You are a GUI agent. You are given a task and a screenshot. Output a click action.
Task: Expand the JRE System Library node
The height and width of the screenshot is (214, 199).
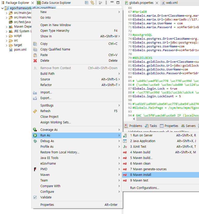pos(6,31)
